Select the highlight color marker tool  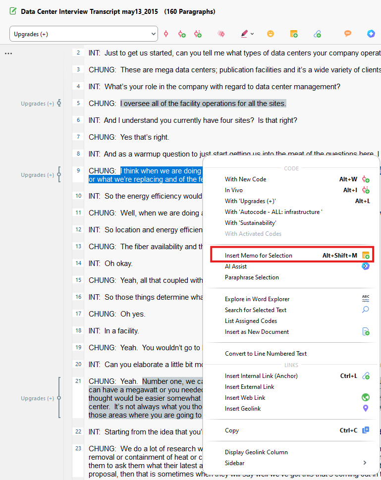(244, 34)
